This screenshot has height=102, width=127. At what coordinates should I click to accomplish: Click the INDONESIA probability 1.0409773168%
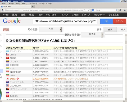(41, 72)
